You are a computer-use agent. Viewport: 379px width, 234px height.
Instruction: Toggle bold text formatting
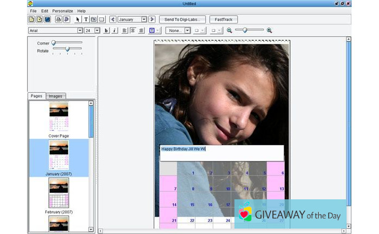point(106,30)
